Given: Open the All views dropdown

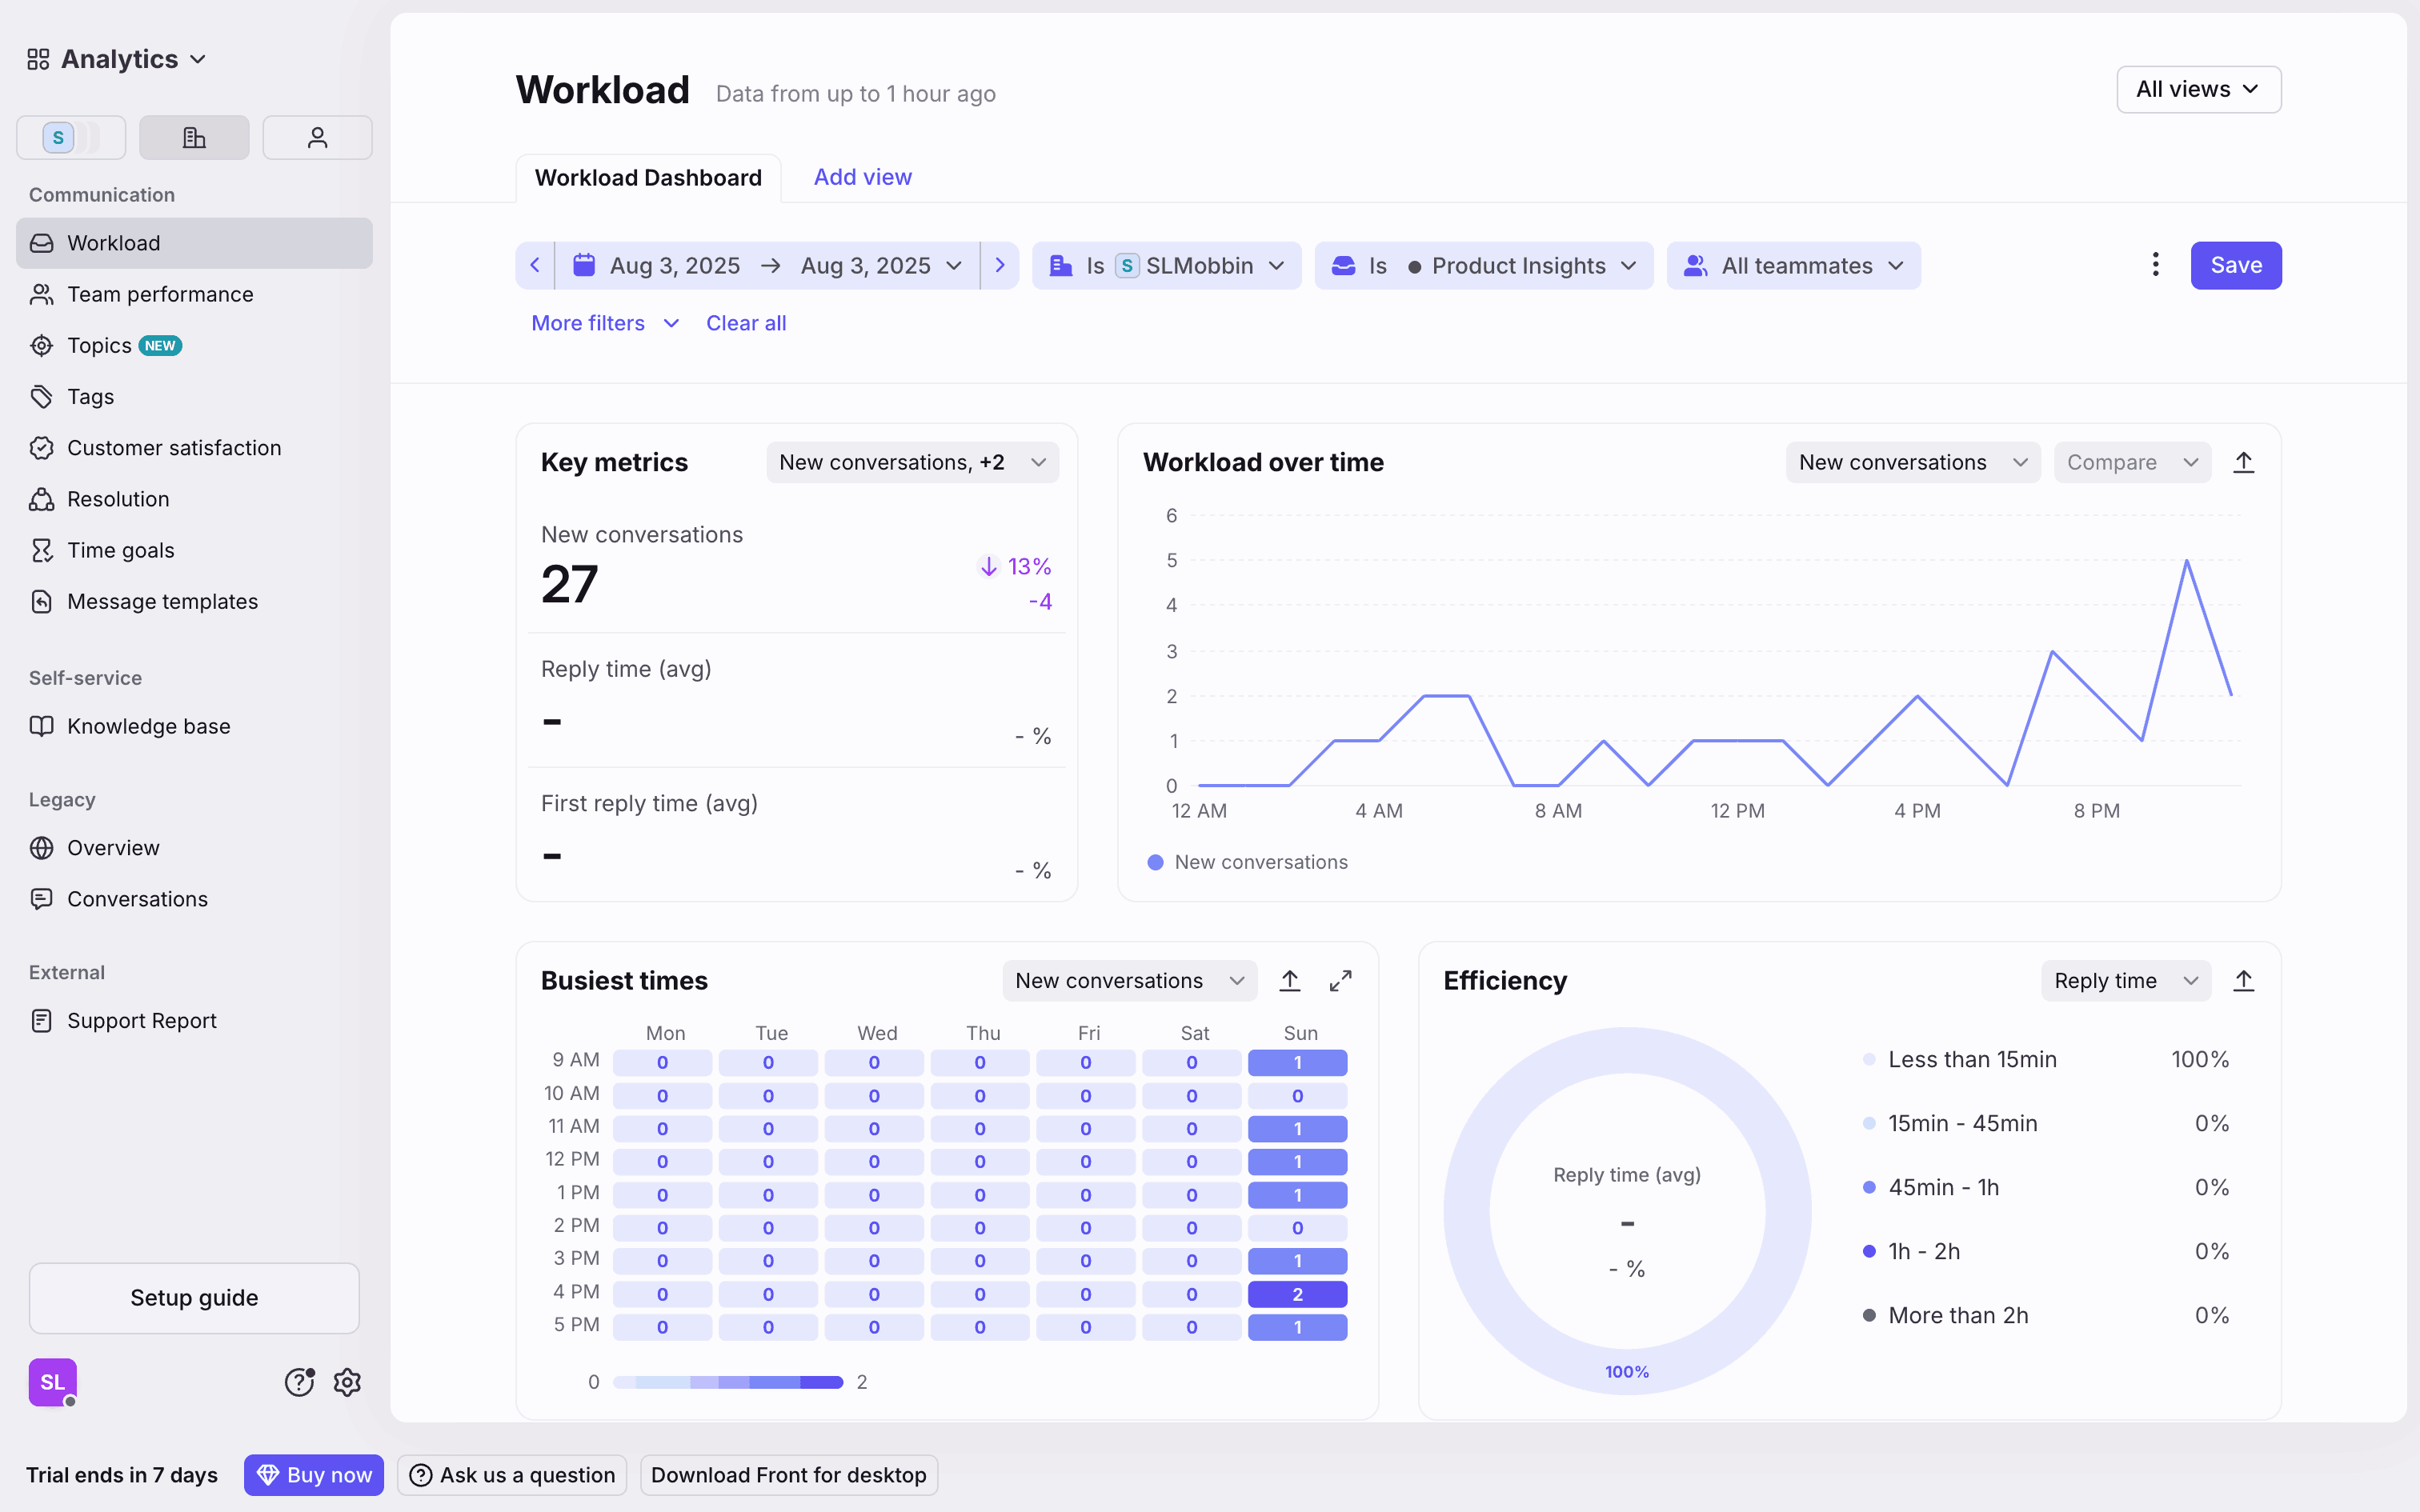Looking at the screenshot, I should click(2198, 90).
